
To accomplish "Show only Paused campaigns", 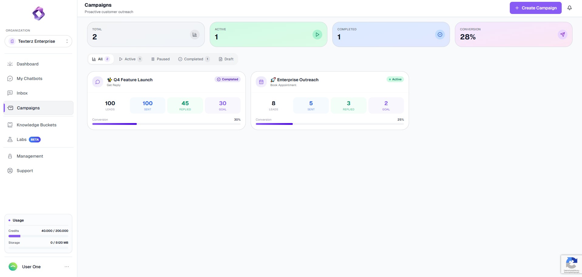I will (x=161, y=59).
